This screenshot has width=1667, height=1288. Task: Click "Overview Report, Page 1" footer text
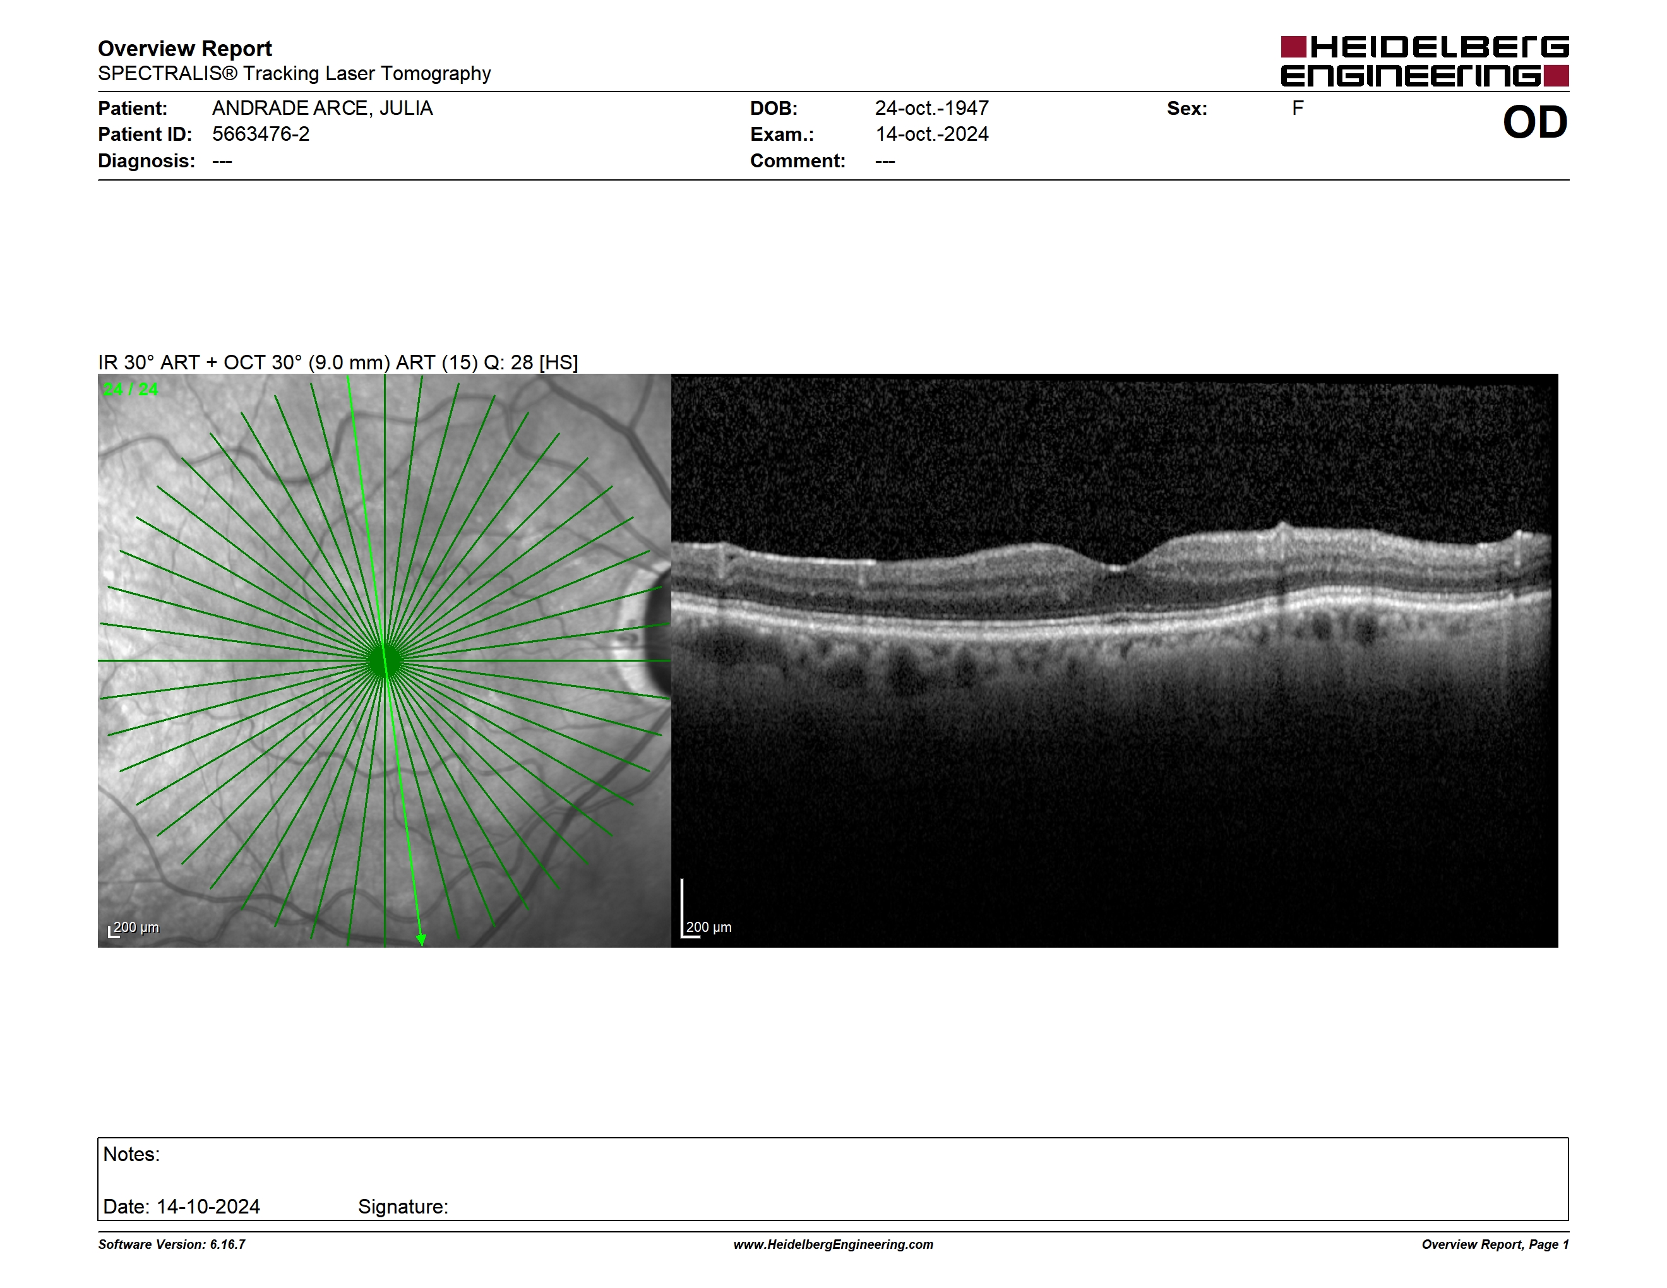[x=1495, y=1244]
